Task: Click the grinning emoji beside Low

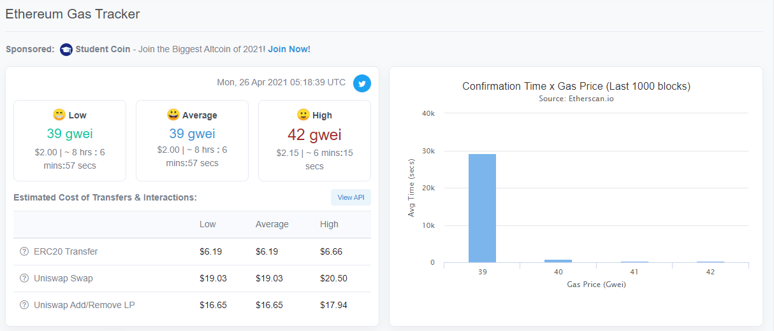Action: click(x=59, y=115)
